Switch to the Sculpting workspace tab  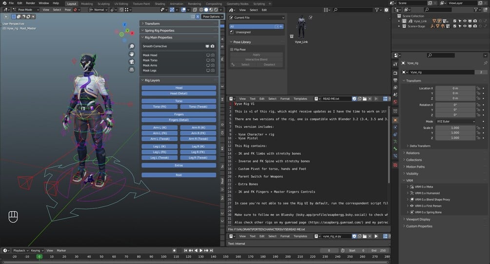(x=103, y=4)
